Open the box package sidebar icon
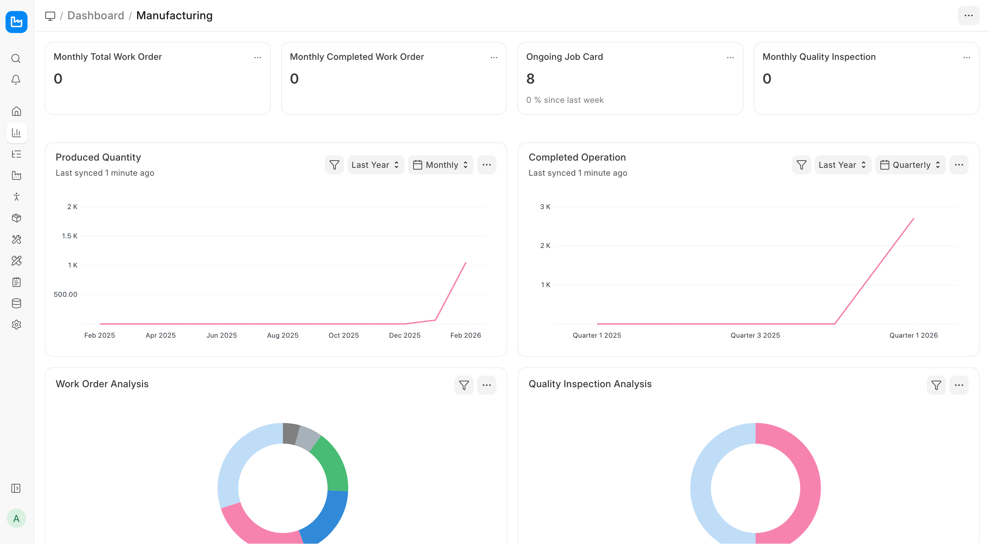 click(x=16, y=218)
